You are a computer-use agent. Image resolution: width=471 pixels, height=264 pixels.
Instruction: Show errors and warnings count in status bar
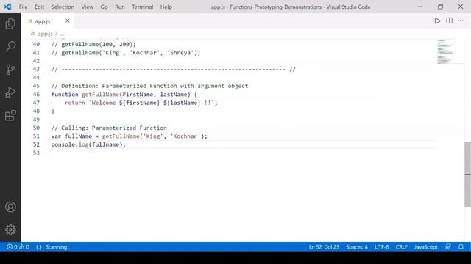pyautogui.click(x=18, y=247)
